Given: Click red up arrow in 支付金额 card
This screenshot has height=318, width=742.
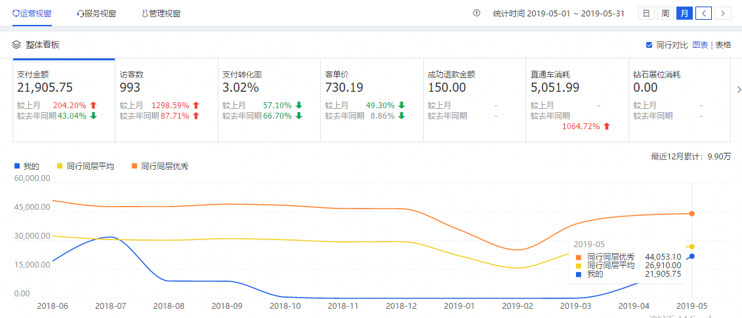Looking at the screenshot, I should 93,105.
